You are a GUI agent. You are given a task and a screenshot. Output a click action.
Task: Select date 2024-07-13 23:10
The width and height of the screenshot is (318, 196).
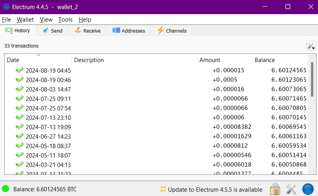pos(48,117)
